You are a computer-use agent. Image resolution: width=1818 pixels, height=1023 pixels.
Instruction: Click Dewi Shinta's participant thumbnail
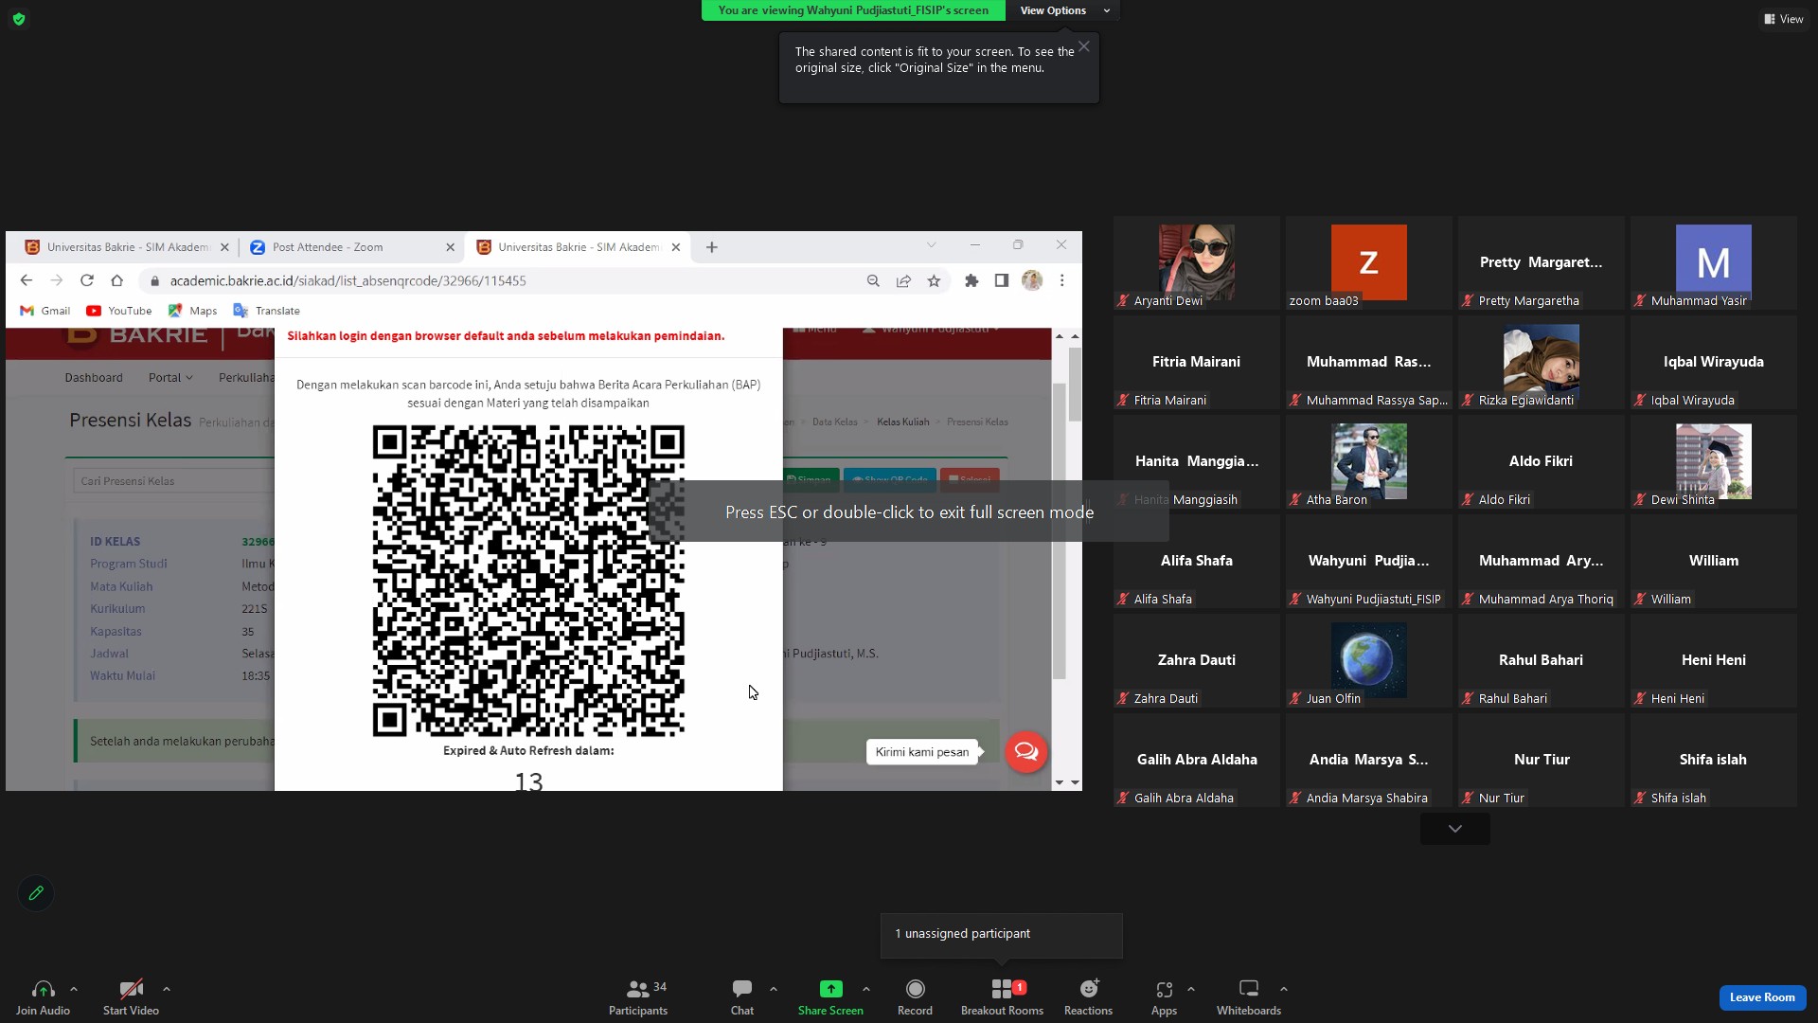pyautogui.click(x=1714, y=461)
